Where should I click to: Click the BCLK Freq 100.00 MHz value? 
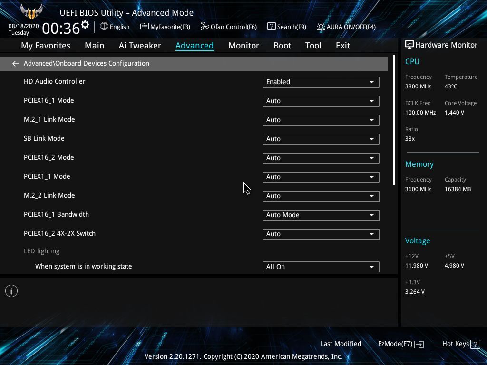[x=420, y=113]
